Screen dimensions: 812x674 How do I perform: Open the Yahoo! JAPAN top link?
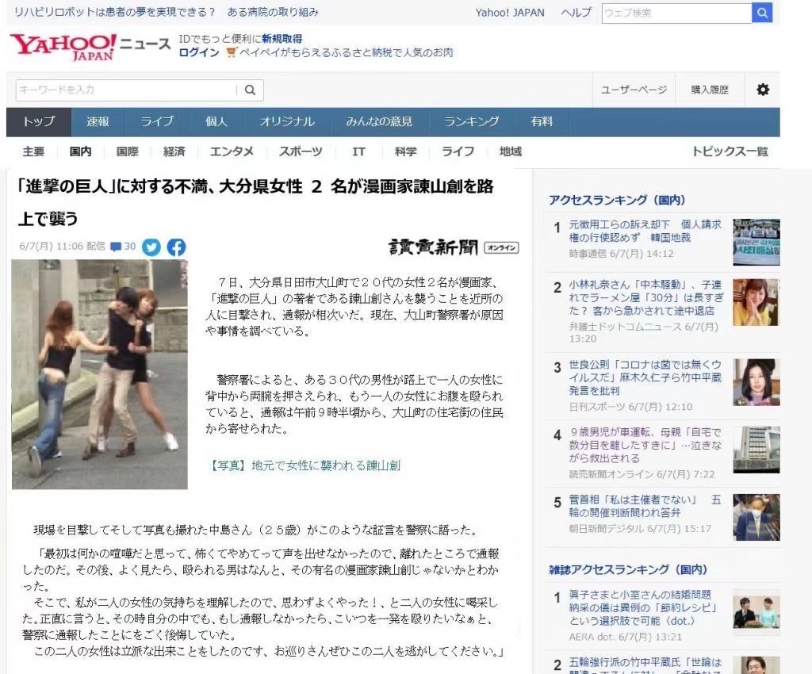point(510,13)
